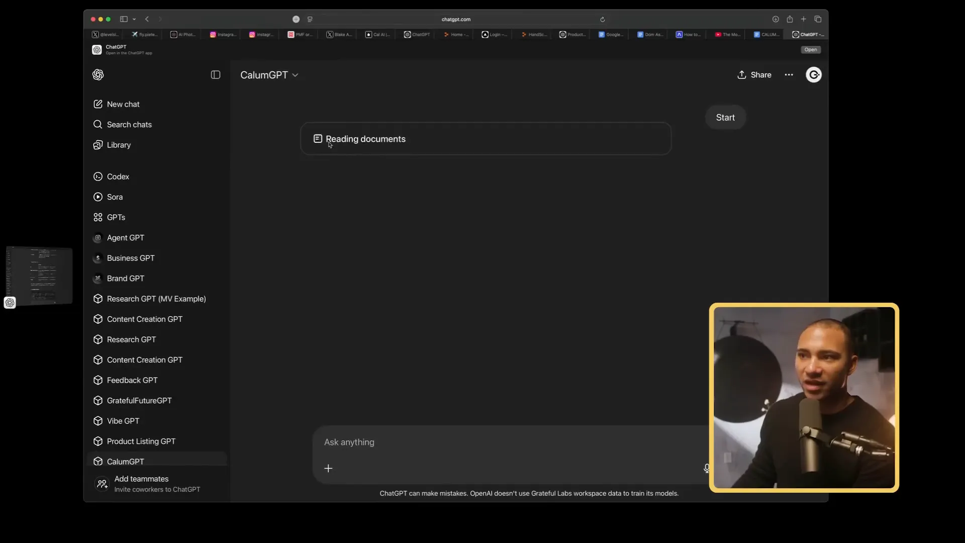Screen dimensions: 965x543
Task: Click the Safari share icon
Action: 790,19
